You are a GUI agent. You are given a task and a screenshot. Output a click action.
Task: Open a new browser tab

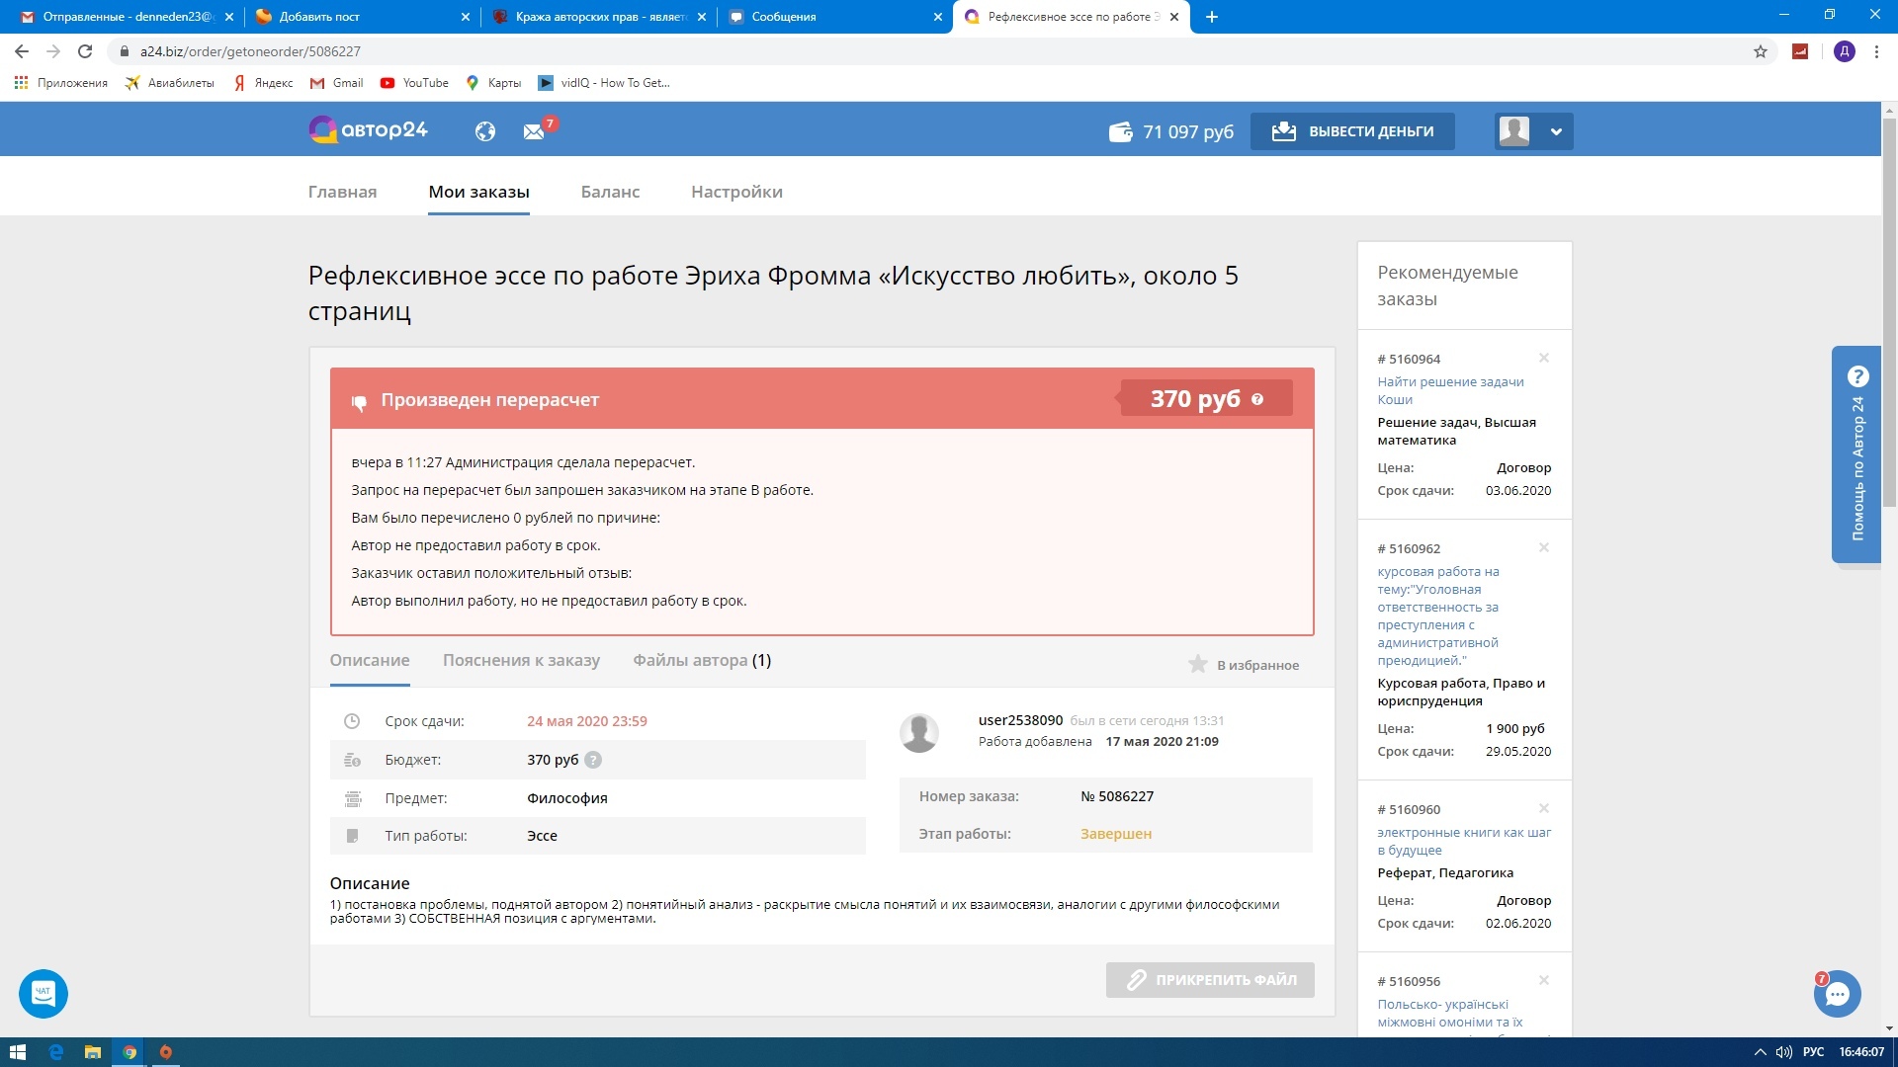pyautogui.click(x=1212, y=17)
